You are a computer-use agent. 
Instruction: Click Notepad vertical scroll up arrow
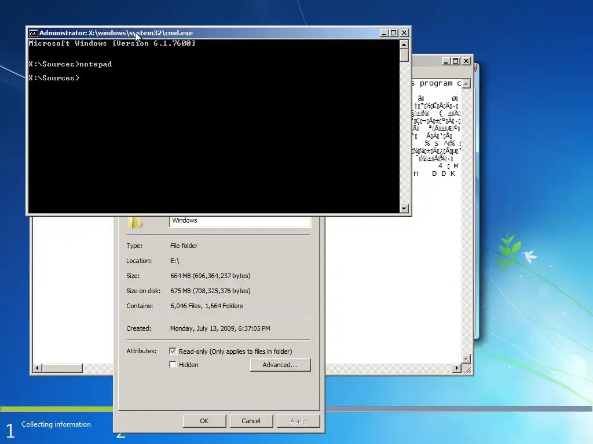click(466, 83)
